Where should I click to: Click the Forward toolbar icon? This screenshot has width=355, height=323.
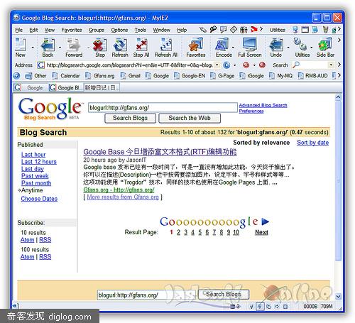tap(74, 45)
